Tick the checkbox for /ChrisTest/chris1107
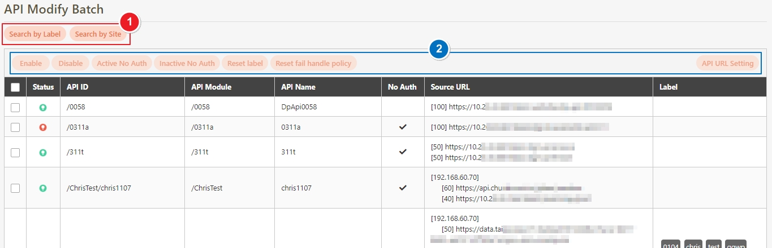772x248 pixels. (x=15, y=188)
